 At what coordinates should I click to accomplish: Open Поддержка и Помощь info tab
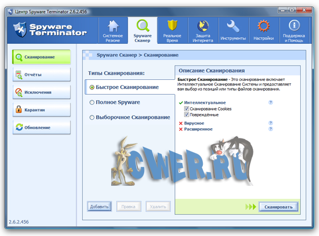pyautogui.click(x=294, y=31)
